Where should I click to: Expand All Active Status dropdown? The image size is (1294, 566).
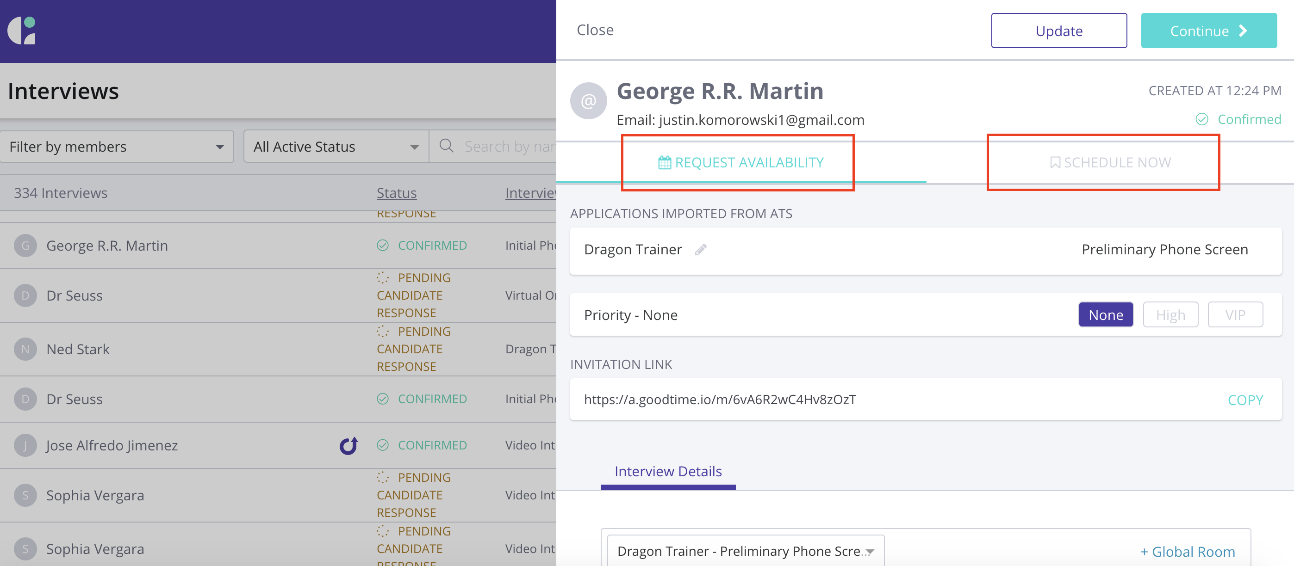click(x=336, y=147)
